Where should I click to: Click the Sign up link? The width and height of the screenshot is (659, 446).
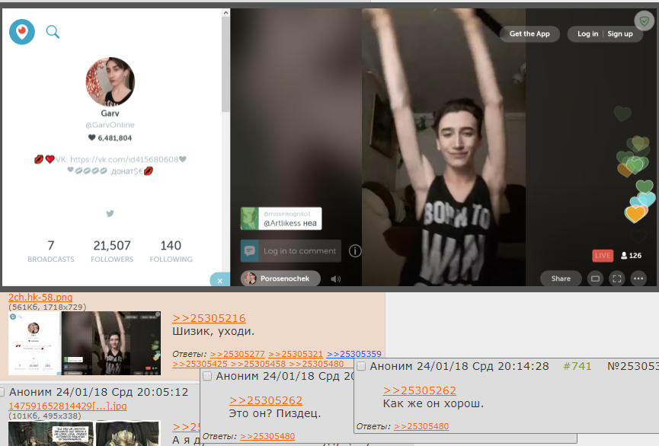point(619,34)
